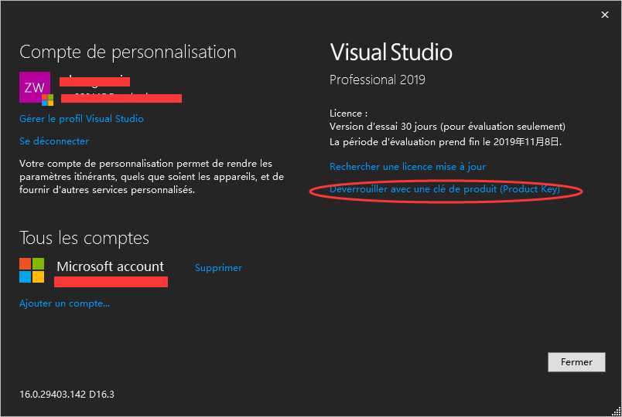622x417 pixels.
Task: Click version number 16.0.29403.142 D16.3 text
Action: click(x=67, y=395)
